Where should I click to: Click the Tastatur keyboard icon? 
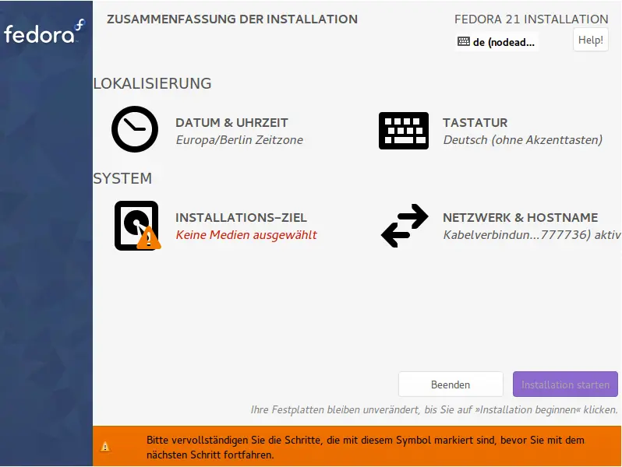[403, 130]
